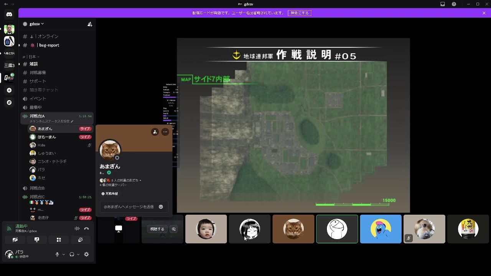The image size is (491, 276).
Task: Share your screen button
Action: [x=37, y=240]
